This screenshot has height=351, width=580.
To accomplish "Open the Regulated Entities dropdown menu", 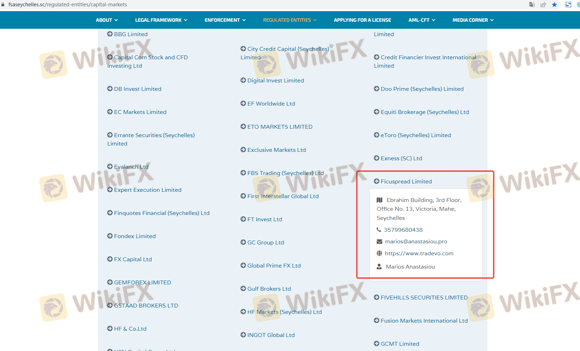I will [289, 20].
